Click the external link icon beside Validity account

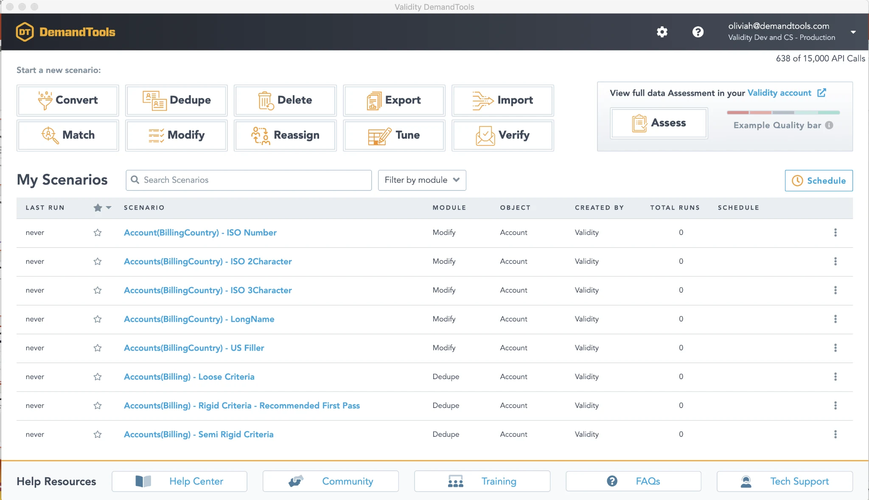tap(821, 92)
